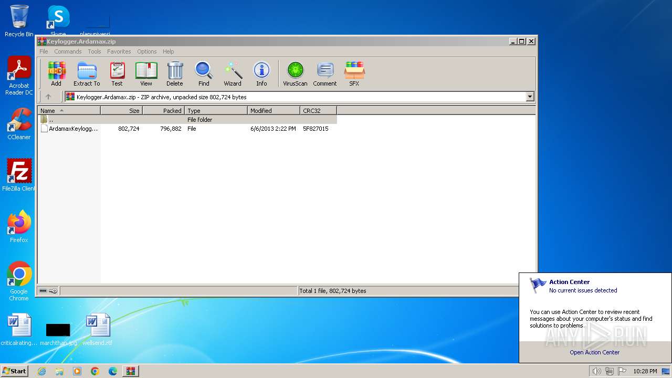Click the modified date 6/6/2013 2:22 PM
This screenshot has width=672, height=378.
[x=273, y=129]
